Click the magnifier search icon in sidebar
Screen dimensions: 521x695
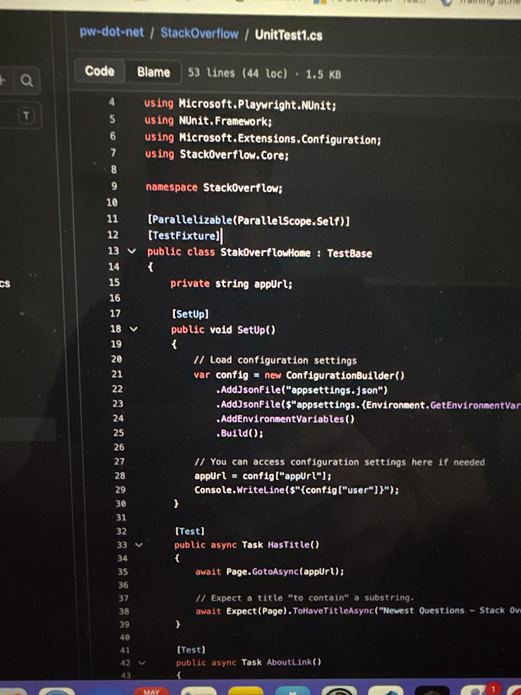pos(27,80)
